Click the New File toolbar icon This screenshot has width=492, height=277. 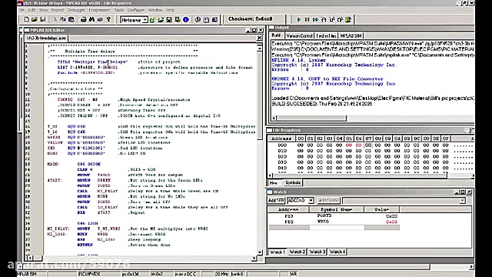[27, 19]
